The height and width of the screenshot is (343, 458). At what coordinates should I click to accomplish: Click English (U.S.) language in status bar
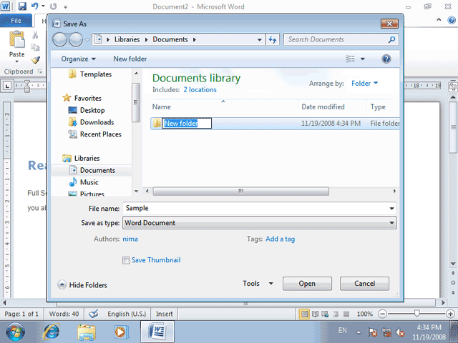(x=127, y=314)
